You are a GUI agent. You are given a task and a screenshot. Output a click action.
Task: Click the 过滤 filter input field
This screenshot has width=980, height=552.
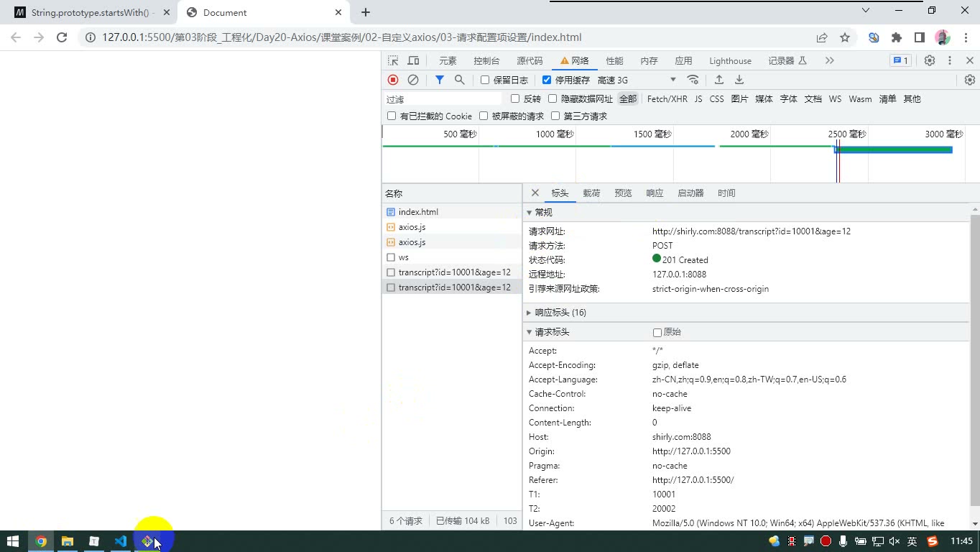pos(443,98)
